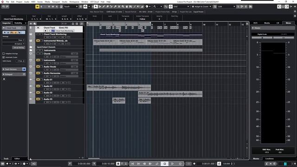Open the Adapt to Zoom grid dropdown
Image resolution: width=297 pixels, height=167 pixels.
(201, 6)
